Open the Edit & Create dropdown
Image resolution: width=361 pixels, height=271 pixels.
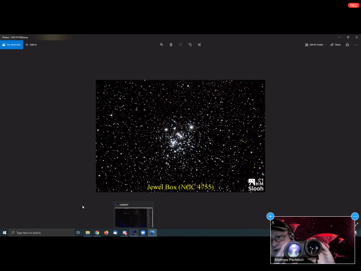(316, 45)
